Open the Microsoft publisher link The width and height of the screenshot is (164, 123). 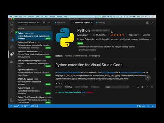pyautogui.click(x=83, y=35)
